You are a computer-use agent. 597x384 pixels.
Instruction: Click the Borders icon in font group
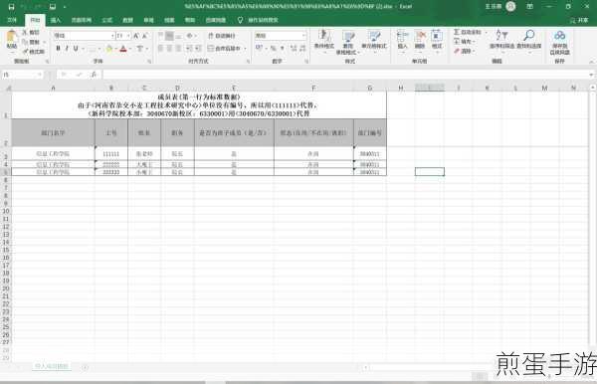(93, 49)
